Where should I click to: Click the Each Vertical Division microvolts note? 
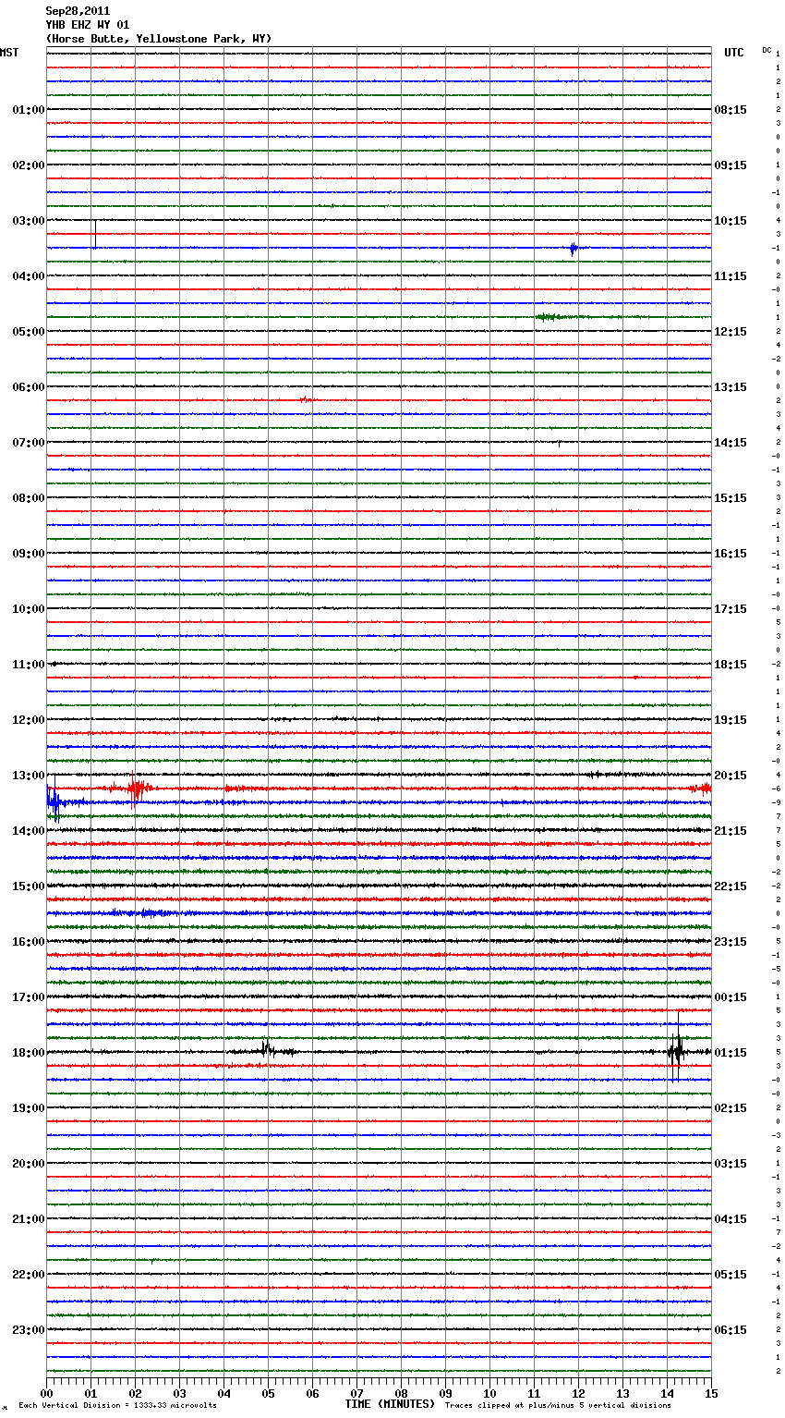click(x=117, y=1405)
